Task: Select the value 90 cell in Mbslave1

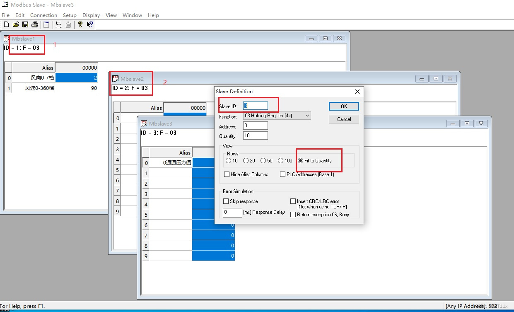Action: (77, 88)
